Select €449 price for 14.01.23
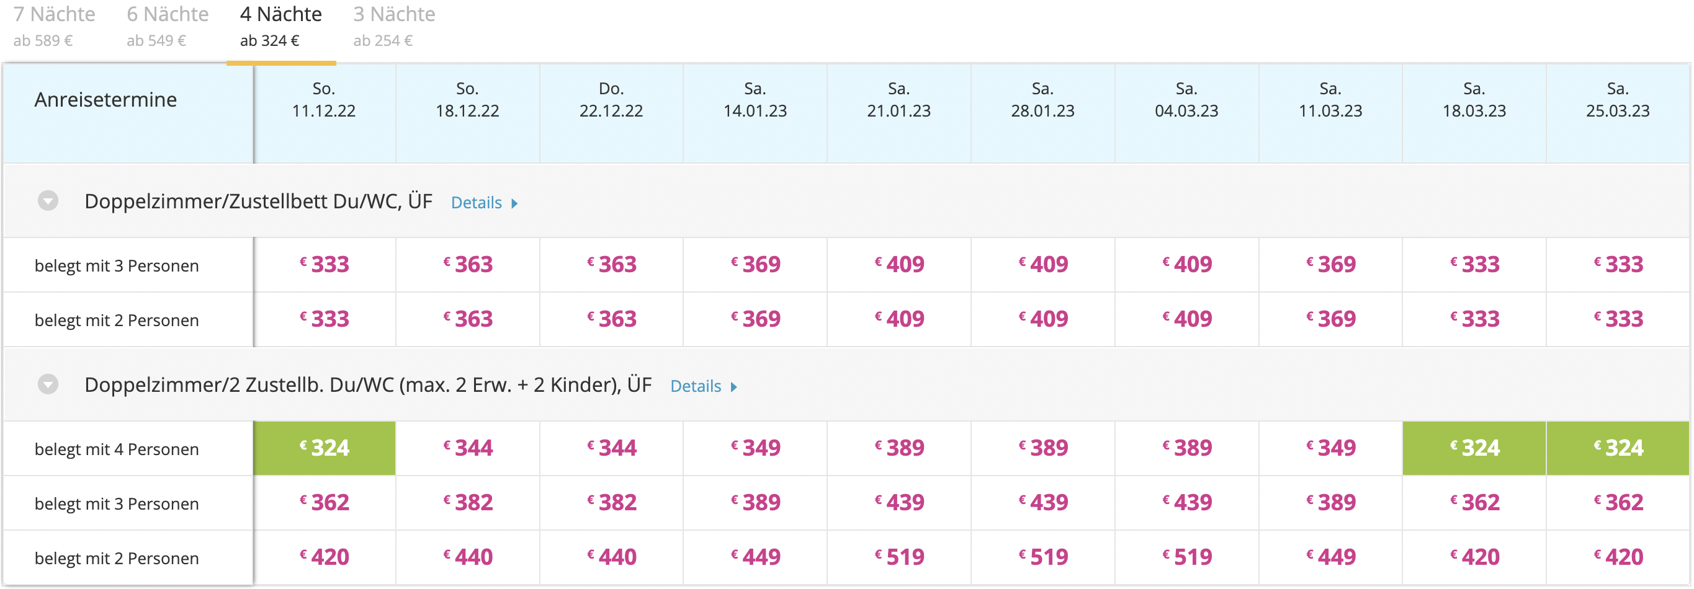The image size is (1694, 589). point(755,557)
